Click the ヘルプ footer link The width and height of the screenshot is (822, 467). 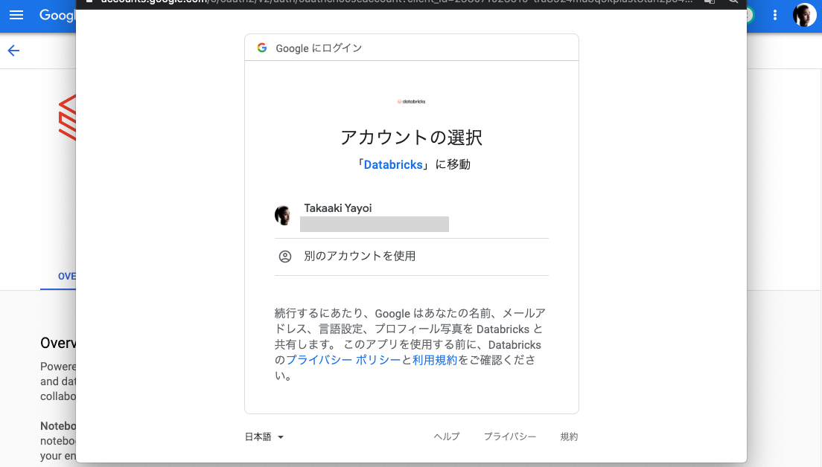(x=447, y=437)
